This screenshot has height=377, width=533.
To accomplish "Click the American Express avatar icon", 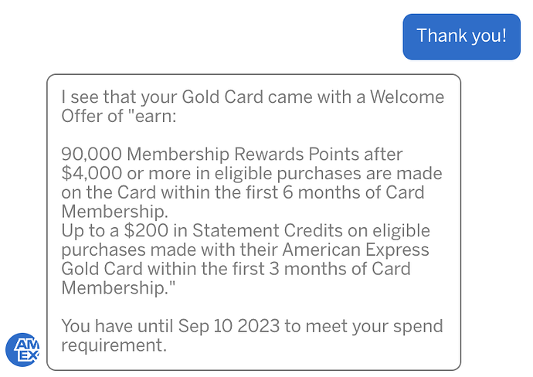I will [x=23, y=349].
